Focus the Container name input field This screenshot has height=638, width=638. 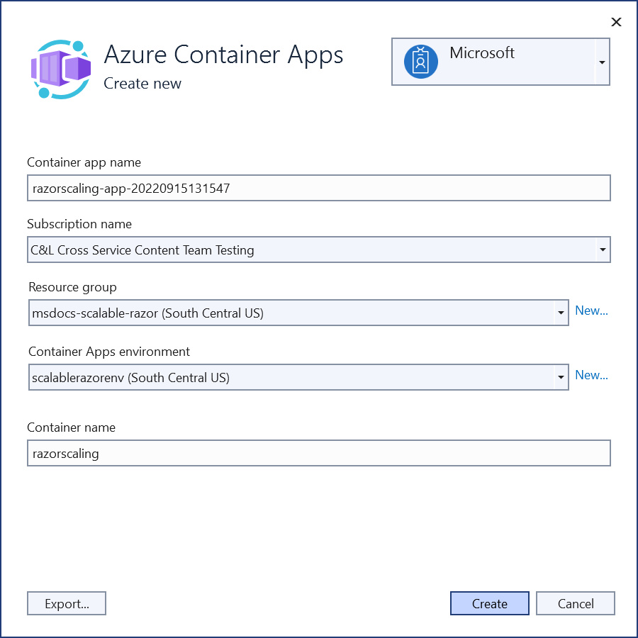click(318, 454)
